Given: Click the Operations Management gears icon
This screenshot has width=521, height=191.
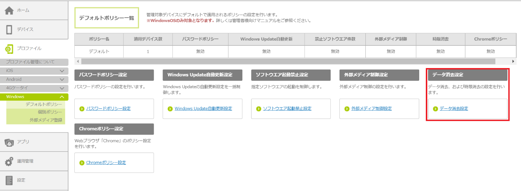Looking at the screenshot, I should tap(9, 161).
